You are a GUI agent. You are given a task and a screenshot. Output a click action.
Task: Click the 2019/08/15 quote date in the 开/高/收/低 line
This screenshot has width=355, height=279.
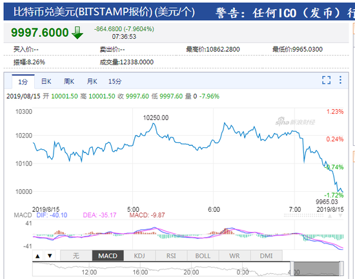23,96
